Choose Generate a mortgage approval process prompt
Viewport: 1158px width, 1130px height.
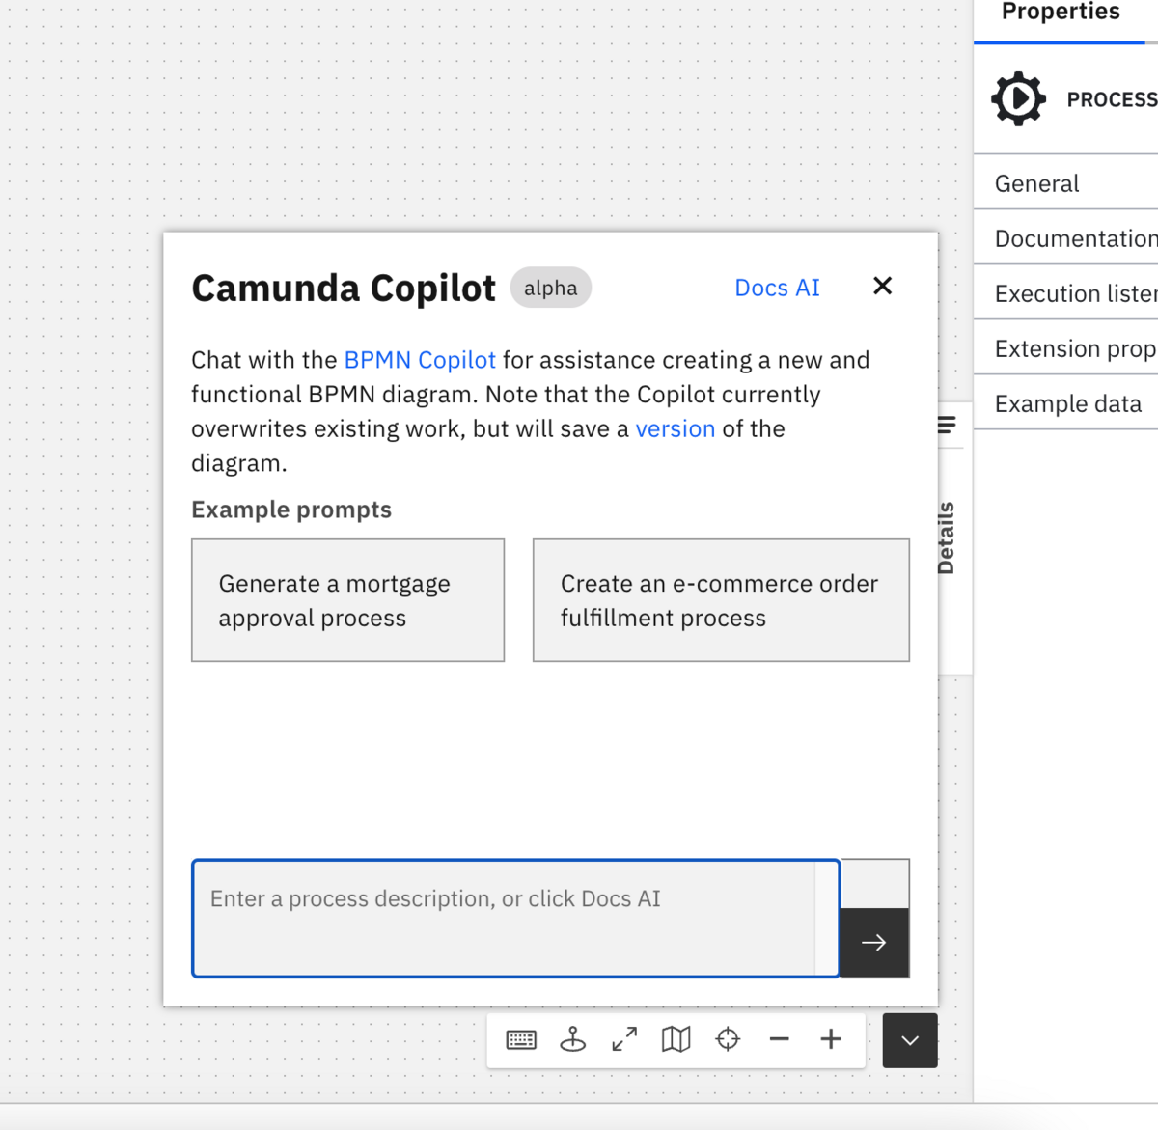click(347, 600)
